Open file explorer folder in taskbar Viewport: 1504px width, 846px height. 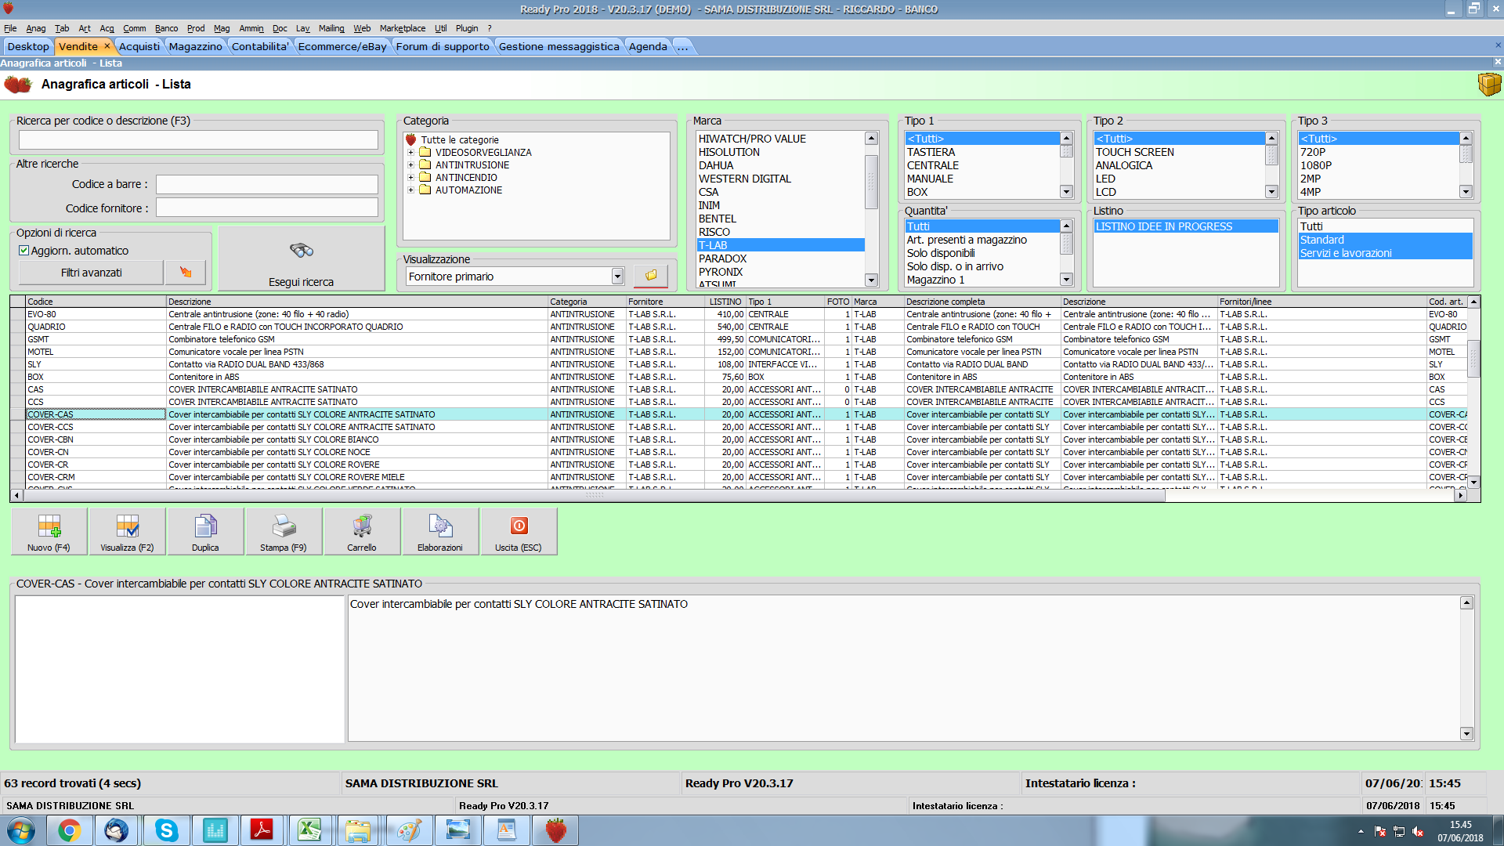click(x=358, y=830)
